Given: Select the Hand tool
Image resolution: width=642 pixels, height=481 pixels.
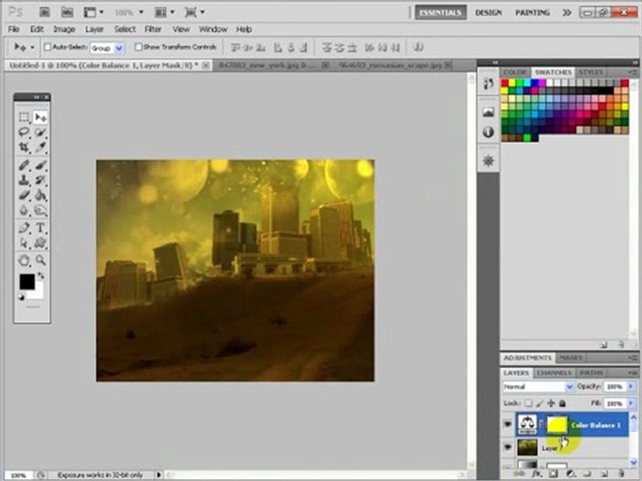Looking at the screenshot, I should [x=24, y=260].
